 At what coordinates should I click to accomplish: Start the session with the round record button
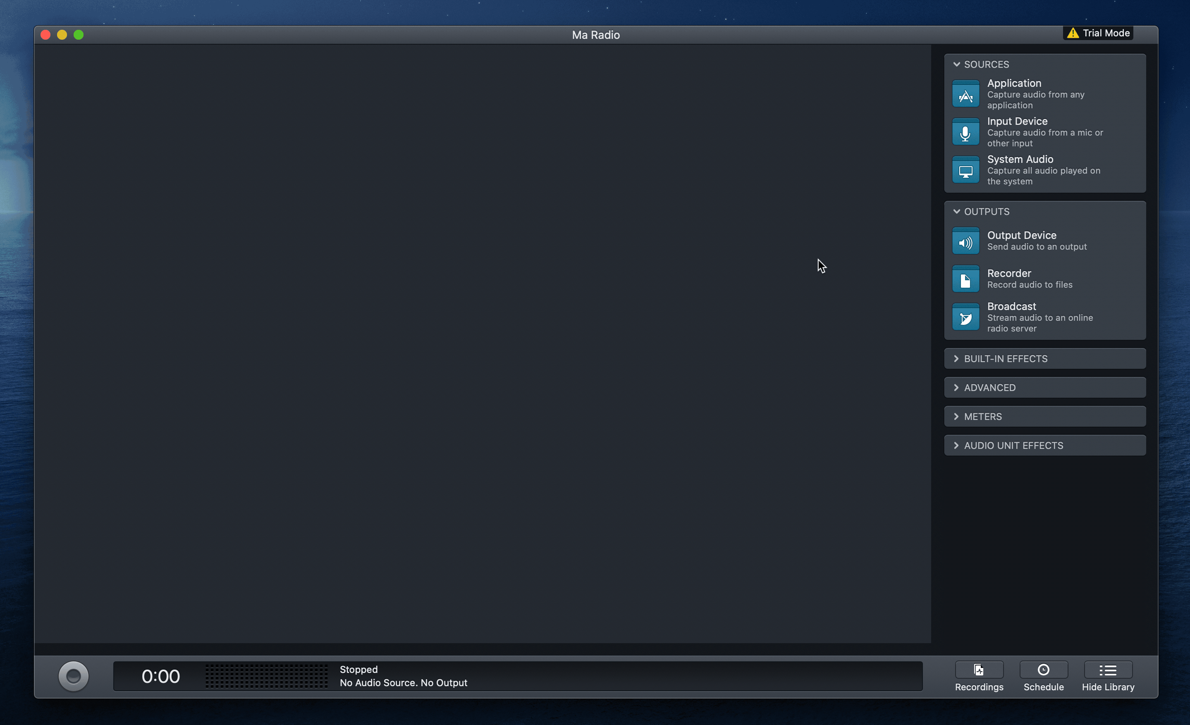[x=74, y=676]
